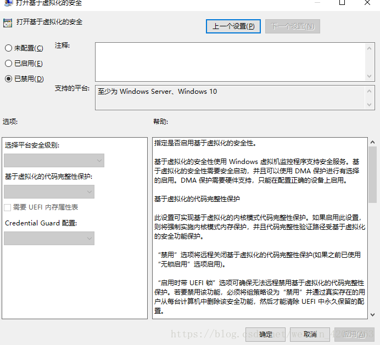
Task: Open the 选择平台安全级别 dropdown
Action: 54,161
